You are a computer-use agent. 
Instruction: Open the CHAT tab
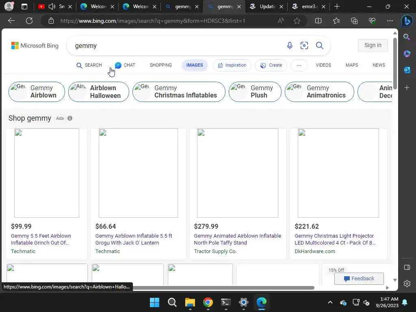(125, 65)
